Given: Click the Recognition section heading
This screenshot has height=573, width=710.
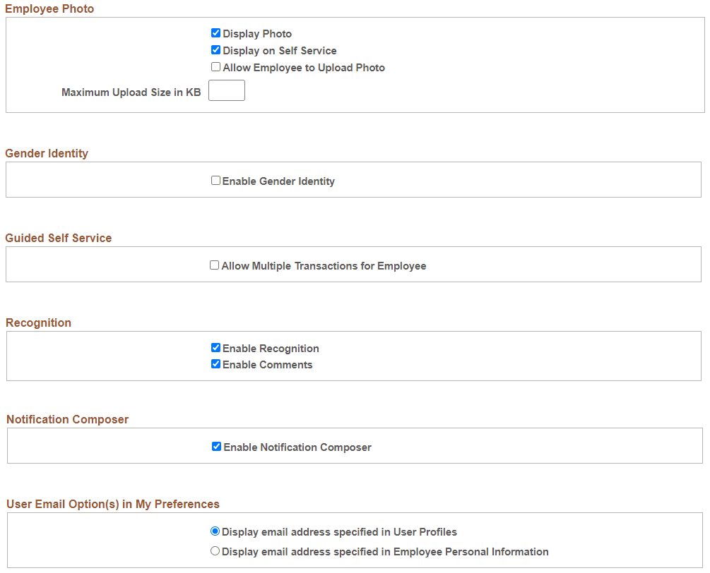Looking at the screenshot, I should 39,322.
